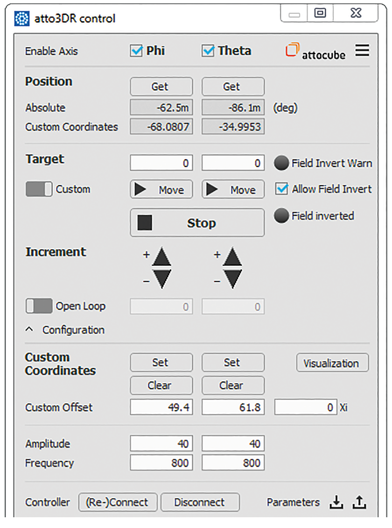Turn on Open Loop mode
Image resolution: width=392 pixels, height=528 pixels.
click(x=39, y=306)
